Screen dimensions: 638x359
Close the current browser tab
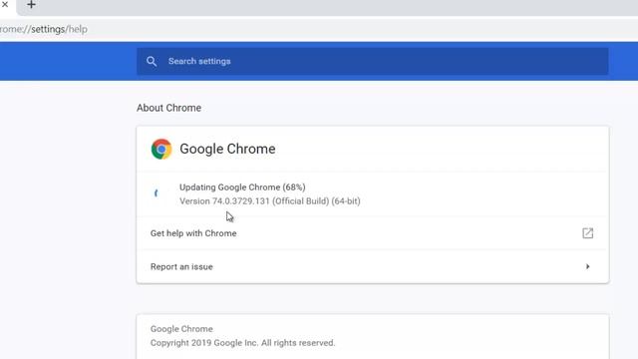point(5,4)
